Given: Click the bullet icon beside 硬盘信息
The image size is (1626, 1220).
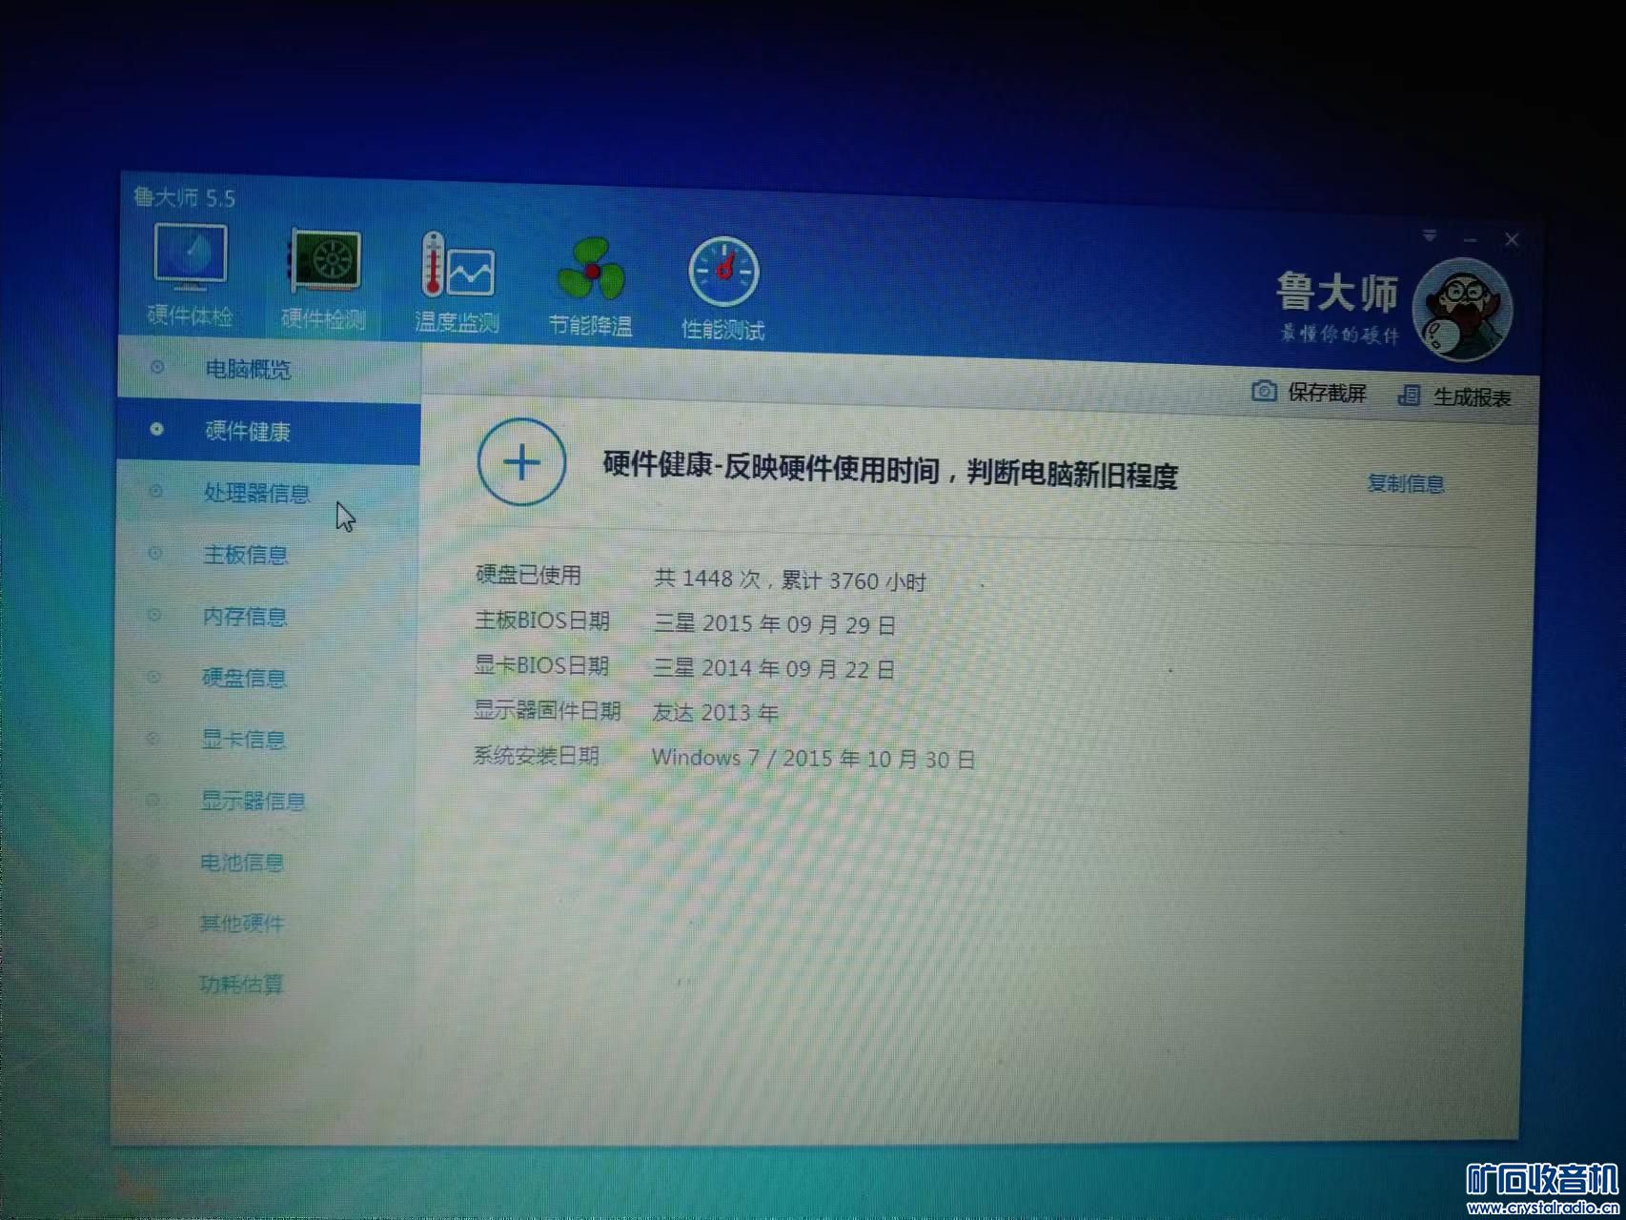Looking at the screenshot, I should pos(152,678).
